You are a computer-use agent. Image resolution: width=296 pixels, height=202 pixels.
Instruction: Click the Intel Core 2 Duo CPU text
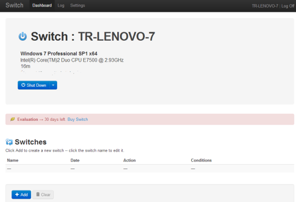[x=72, y=60]
